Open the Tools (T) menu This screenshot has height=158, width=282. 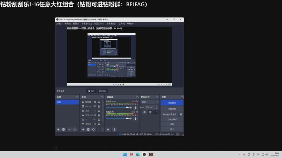122,24
